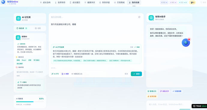Click the floating blue globe assistant orb
Screen dimensions: 207x110
coord(186,43)
